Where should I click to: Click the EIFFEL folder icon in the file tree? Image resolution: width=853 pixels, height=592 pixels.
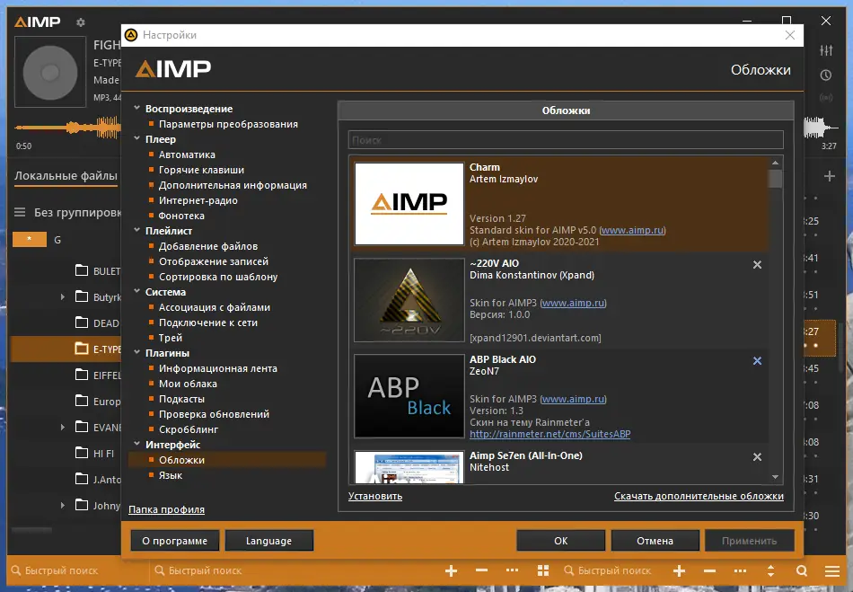click(x=82, y=375)
